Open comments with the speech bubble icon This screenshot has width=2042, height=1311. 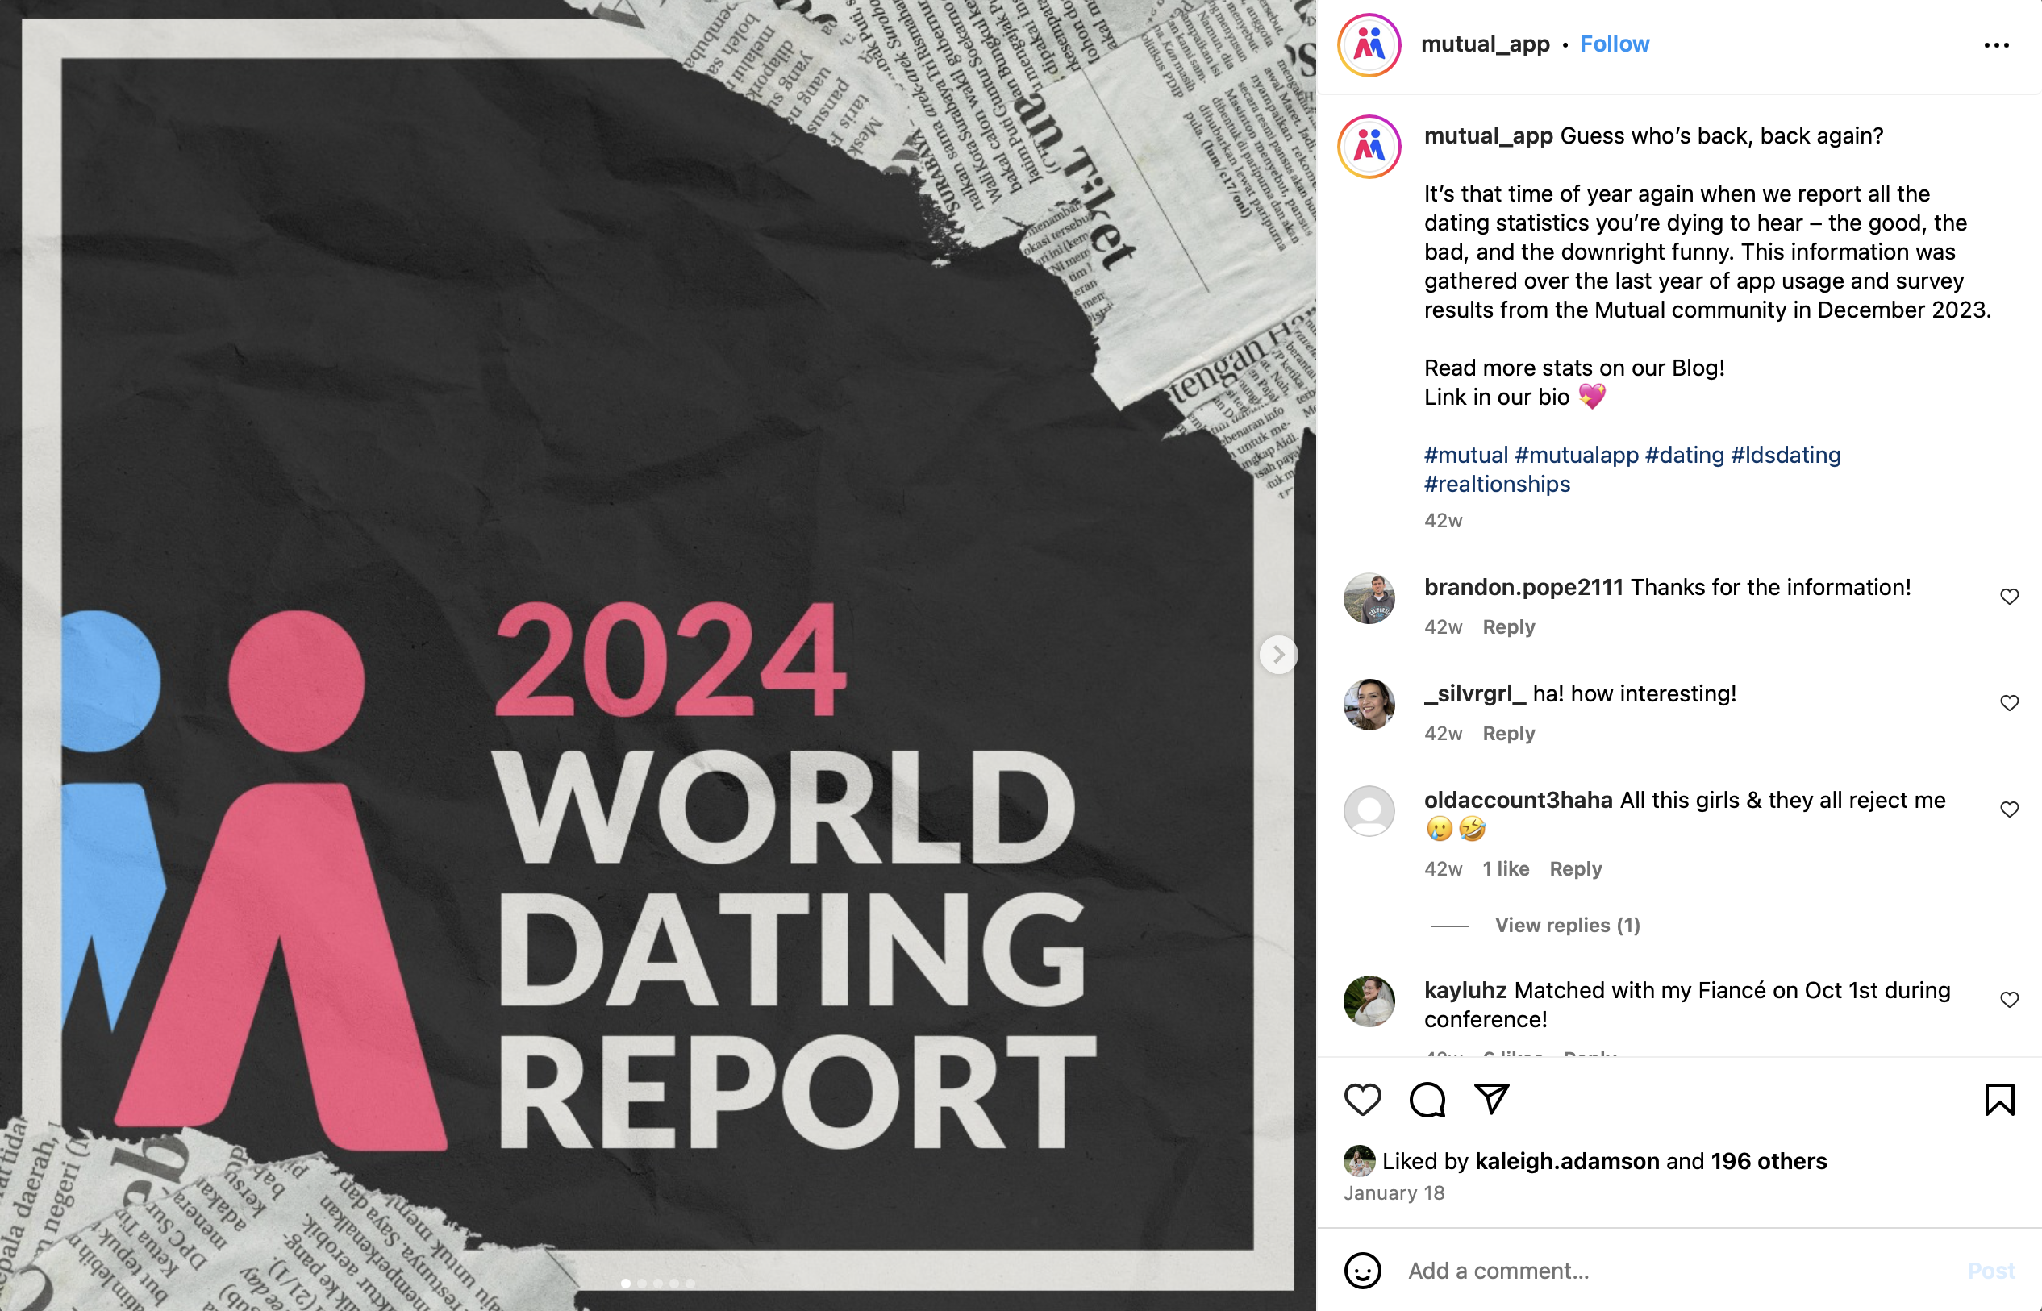[x=1427, y=1099]
